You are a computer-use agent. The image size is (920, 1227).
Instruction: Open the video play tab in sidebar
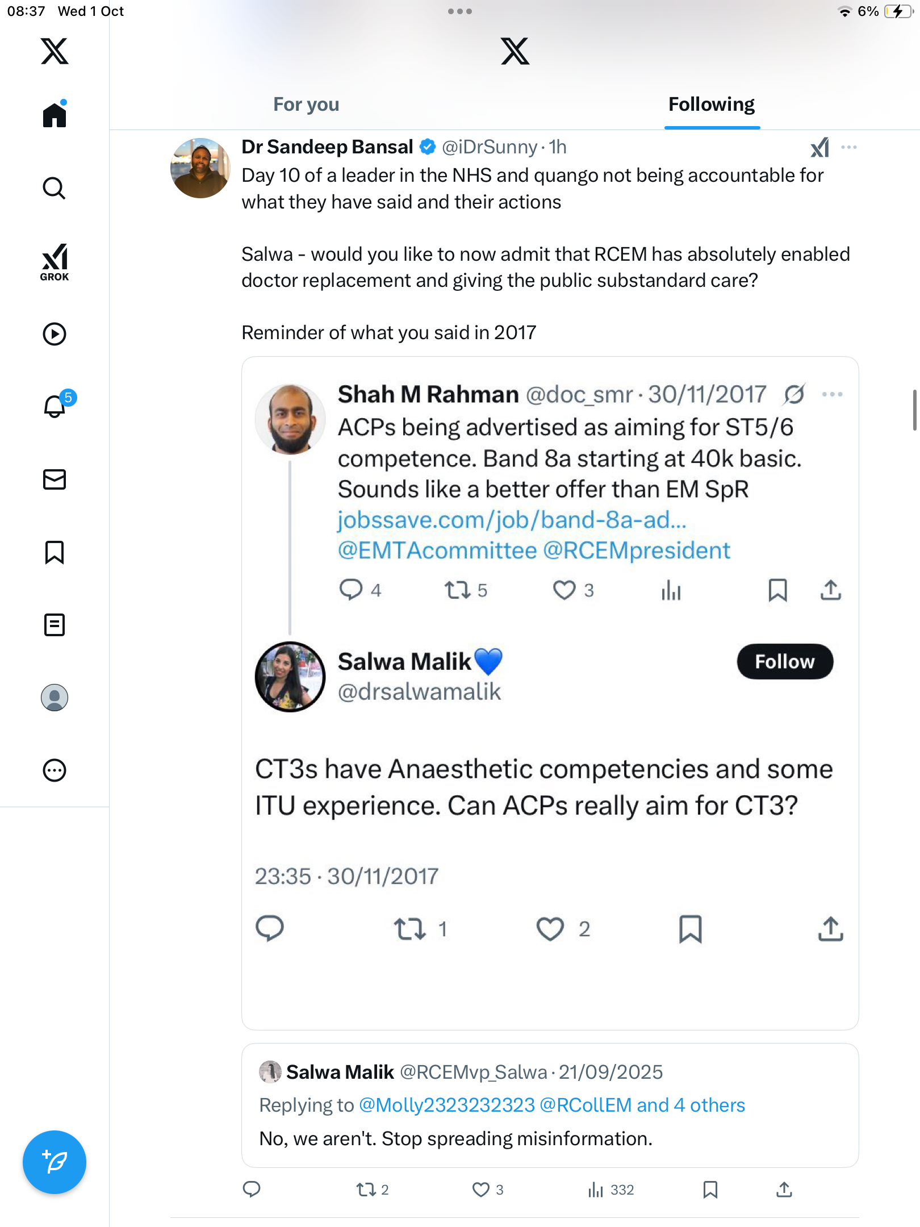(55, 334)
